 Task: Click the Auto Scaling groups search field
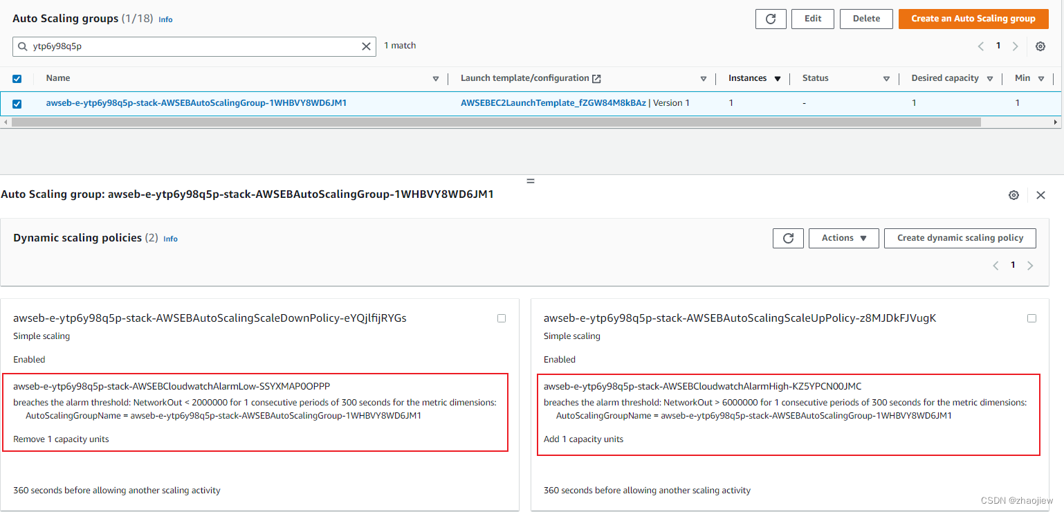(194, 46)
